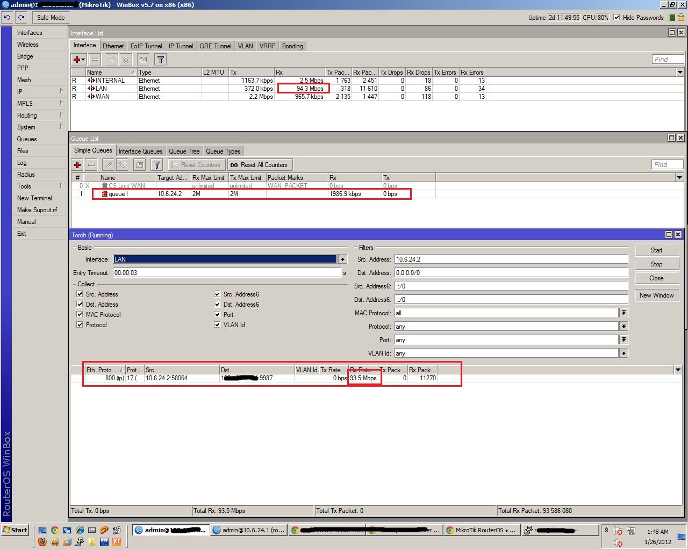Click the queue1 red queue icon
688x550 pixels.
104,194
